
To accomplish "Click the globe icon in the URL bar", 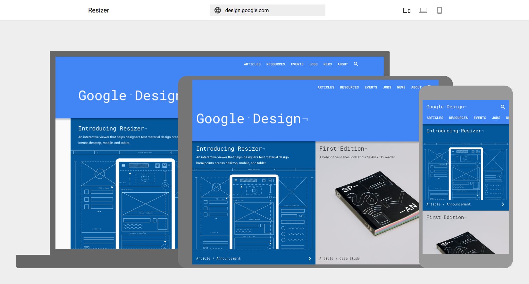I will coord(218,10).
